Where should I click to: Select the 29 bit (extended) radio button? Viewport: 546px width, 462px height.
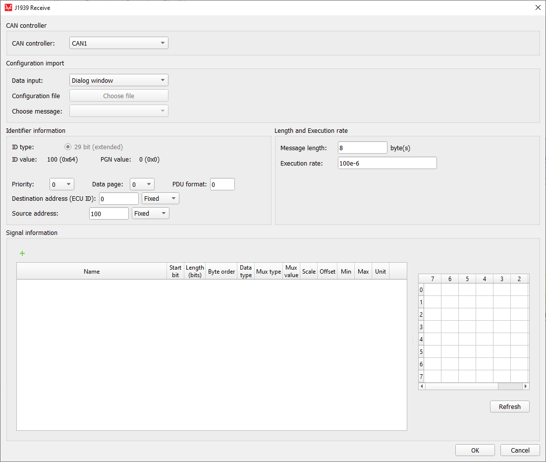pyautogui.click(x=68, y=147)
